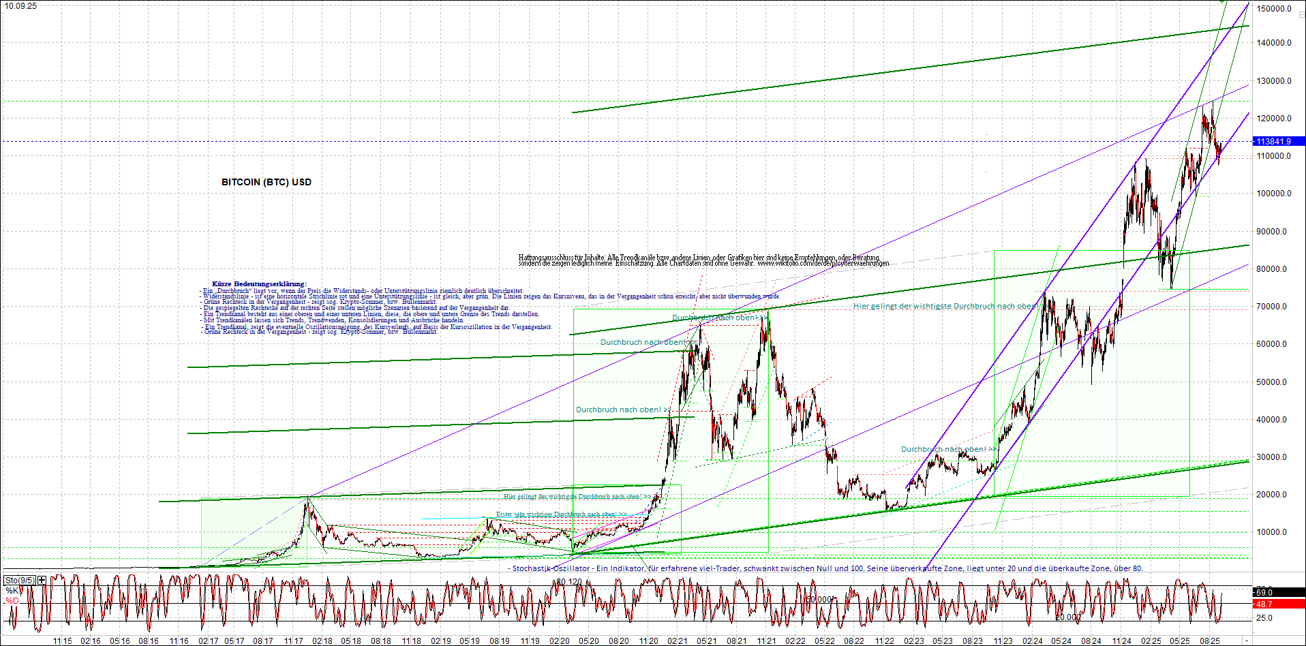Click the 02 23 date axis label
Viewport: 1306px width, 646px height.
(x=914, y=641)
